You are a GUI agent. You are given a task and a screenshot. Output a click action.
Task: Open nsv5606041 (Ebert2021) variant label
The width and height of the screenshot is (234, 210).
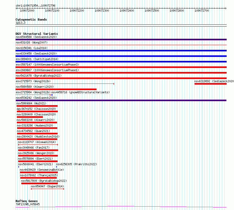point(35,164)
